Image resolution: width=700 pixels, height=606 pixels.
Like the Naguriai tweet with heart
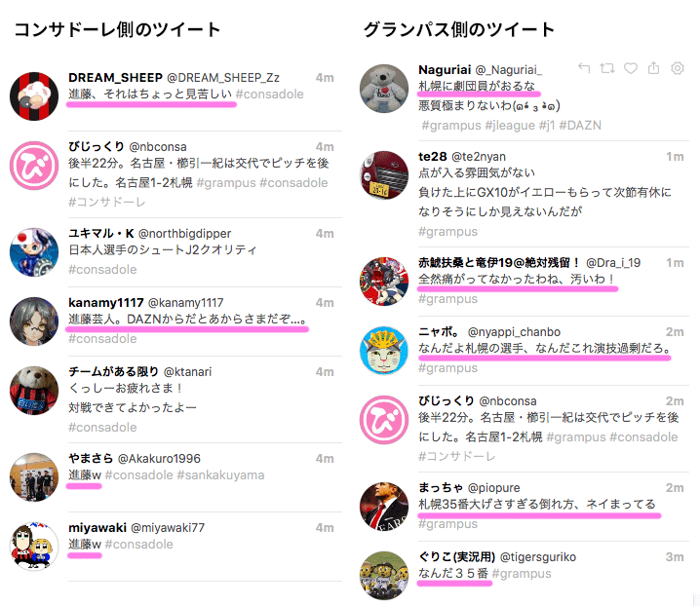point(631,68)
